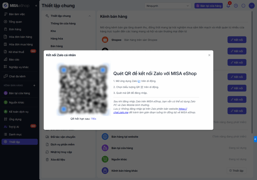Click the Bán tại cửa hàng header button
This screenshot has height=180, width=257.
(x=209, y=6)
